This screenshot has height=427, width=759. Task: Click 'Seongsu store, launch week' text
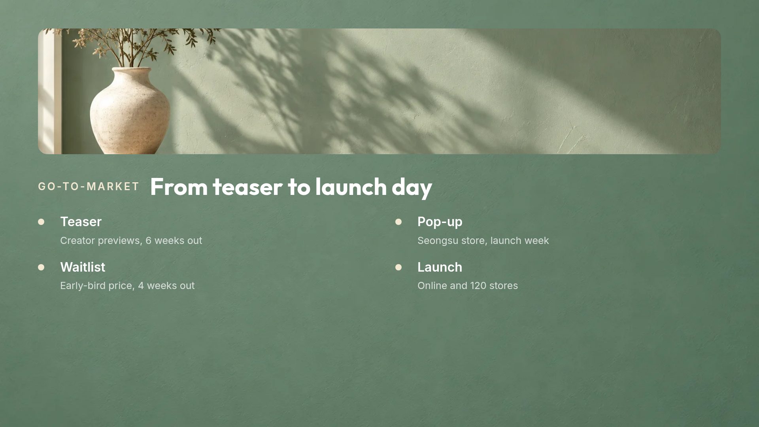click(x=483, y=240)
